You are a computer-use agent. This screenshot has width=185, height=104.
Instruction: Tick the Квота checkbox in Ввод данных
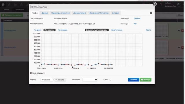click(x=110, y=80)
